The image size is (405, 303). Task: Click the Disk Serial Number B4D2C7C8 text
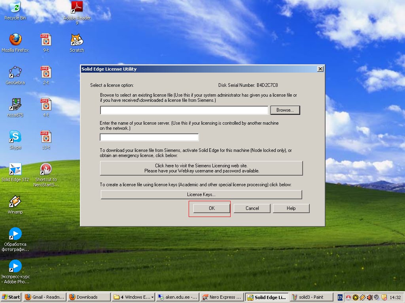point(248,85)
